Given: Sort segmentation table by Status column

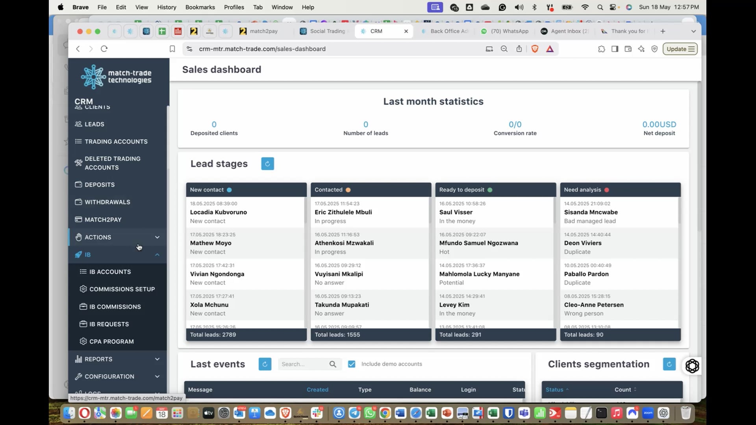Looking at the screenshot, I should pyautogui.click(x=557, y=390).
